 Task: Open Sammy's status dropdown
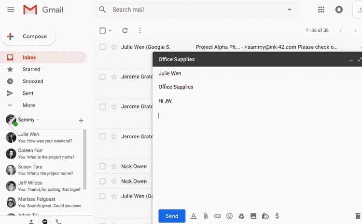pyautogui.click(x=38, y=119)
